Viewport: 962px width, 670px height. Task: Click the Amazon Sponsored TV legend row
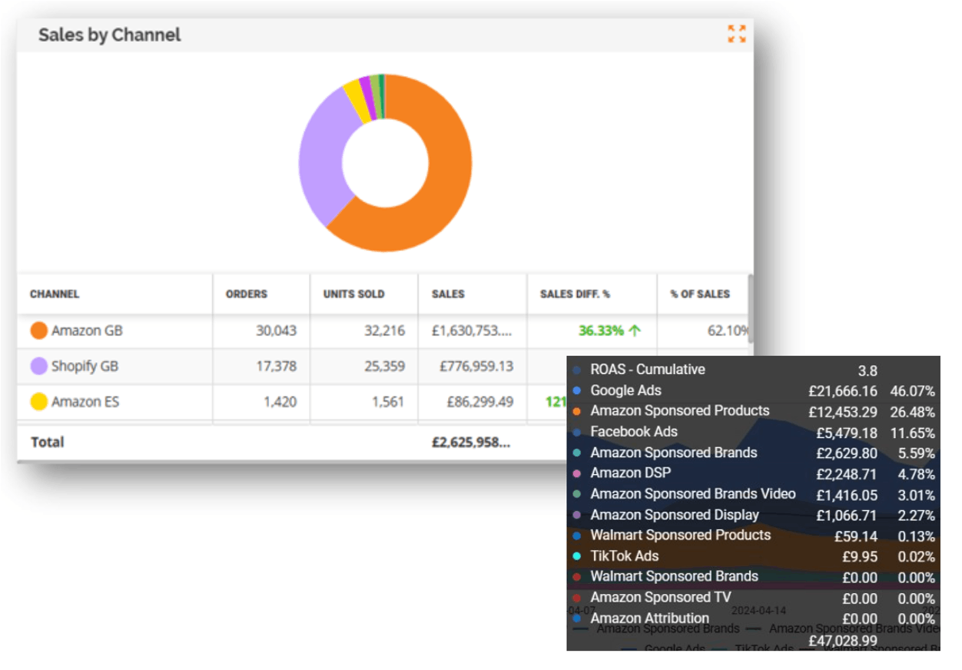[x=753, y=598]
